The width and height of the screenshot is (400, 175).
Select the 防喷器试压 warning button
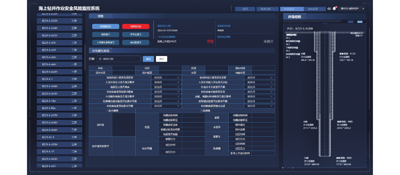106,26
